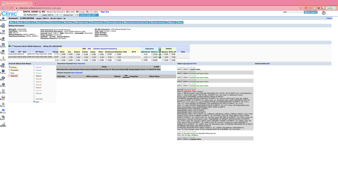Switch to the Account List tab

[x=68, y=15]
